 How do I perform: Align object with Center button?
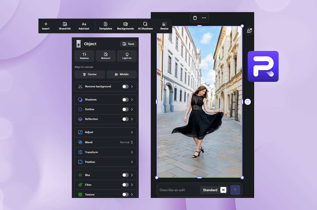pos(89,74)
